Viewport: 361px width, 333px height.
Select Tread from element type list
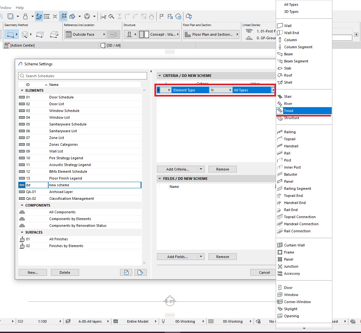pos(304,111)
